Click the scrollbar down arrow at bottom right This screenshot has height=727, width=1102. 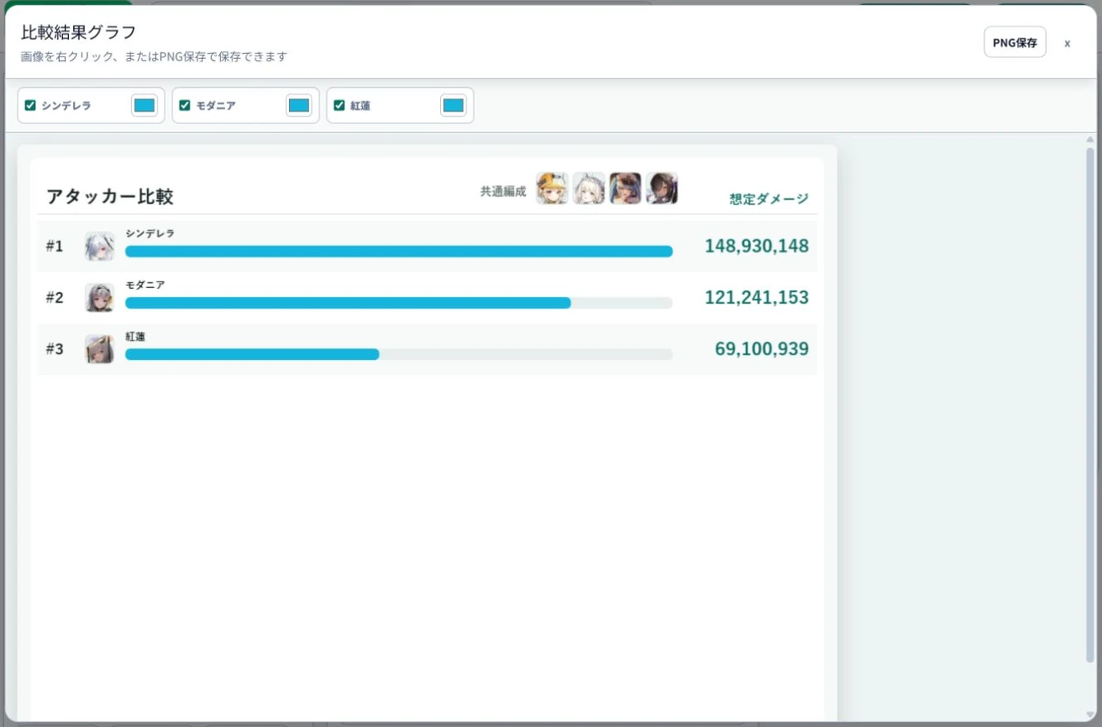(x=1090, y=715)
